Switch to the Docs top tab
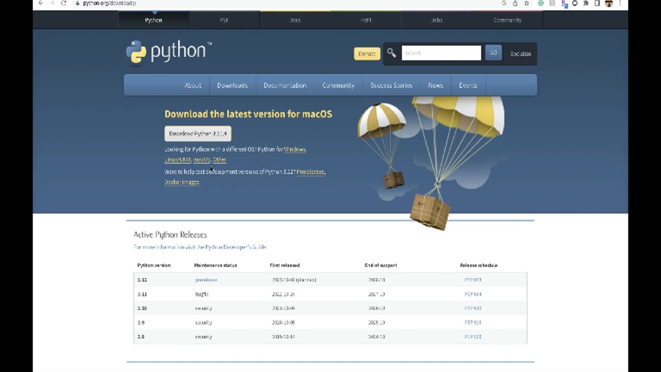The image size is (661, 372). coord(295,20)
